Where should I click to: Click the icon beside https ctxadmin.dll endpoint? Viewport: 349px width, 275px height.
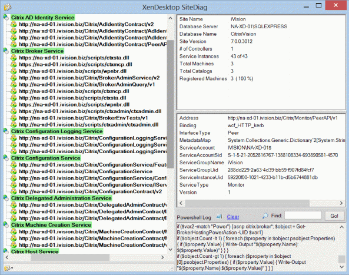14,111
